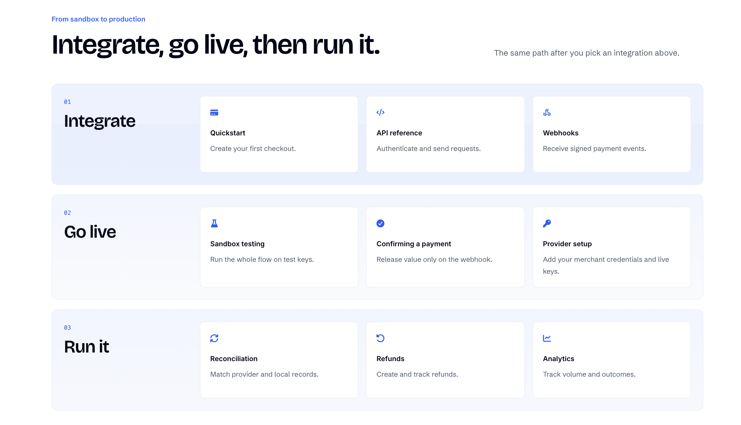The image size is (741, 425).
Task: Click the Confirming a payment checkmark icon
Action: click(x=380, y=223)
